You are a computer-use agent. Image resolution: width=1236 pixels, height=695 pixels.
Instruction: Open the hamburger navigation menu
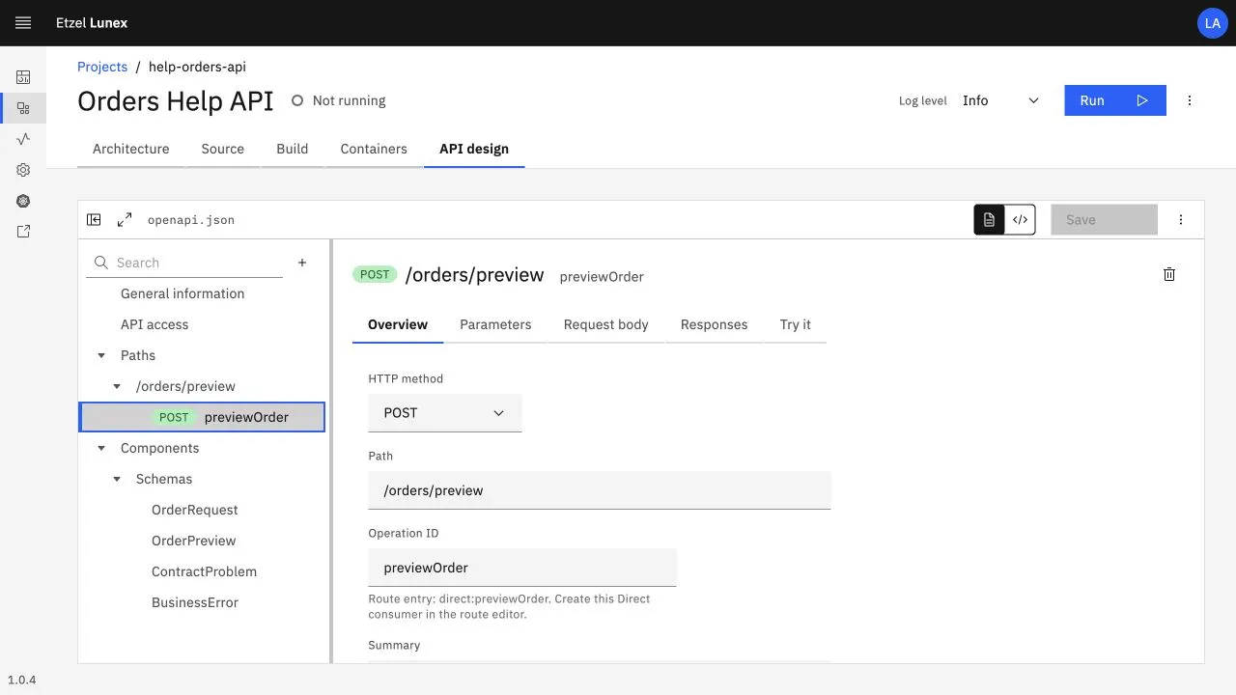[23, 23]
